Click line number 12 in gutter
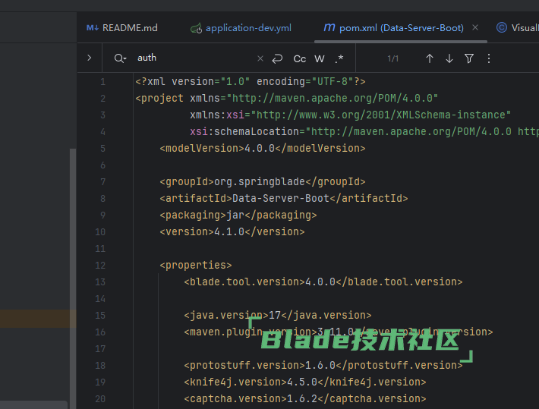This screenshot has width=539, height=409. (100, 265)
